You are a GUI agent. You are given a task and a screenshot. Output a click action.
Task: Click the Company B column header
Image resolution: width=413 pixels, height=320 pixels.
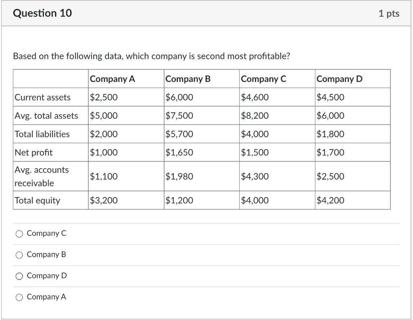[x=188, y=79]
